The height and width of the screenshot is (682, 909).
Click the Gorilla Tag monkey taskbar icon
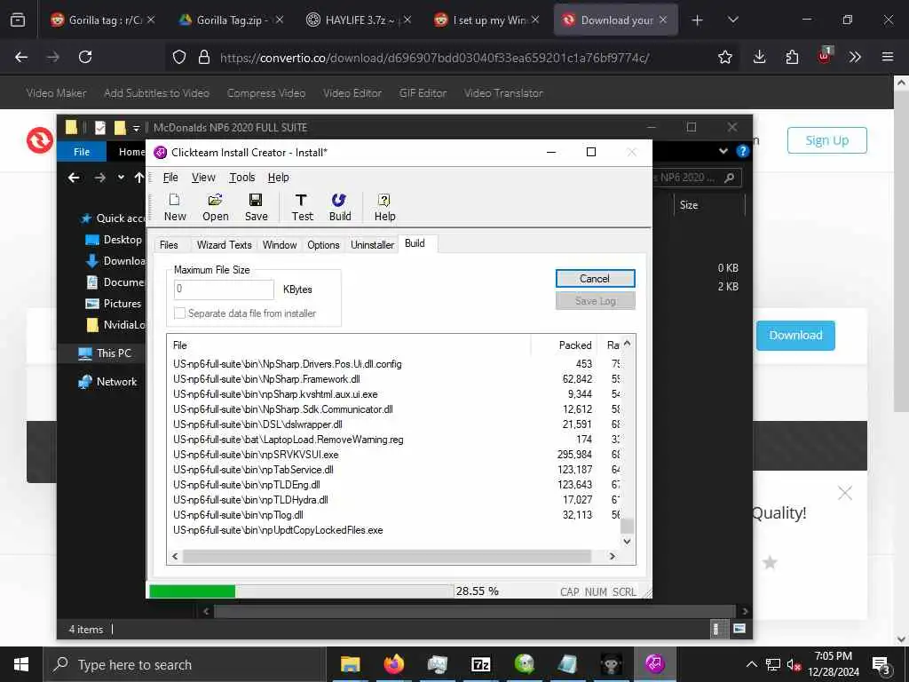[x=611, y=664]
